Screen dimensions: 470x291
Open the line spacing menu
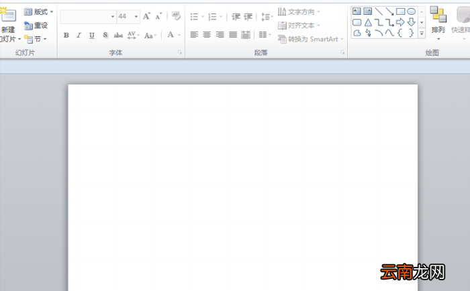[267, 17]
